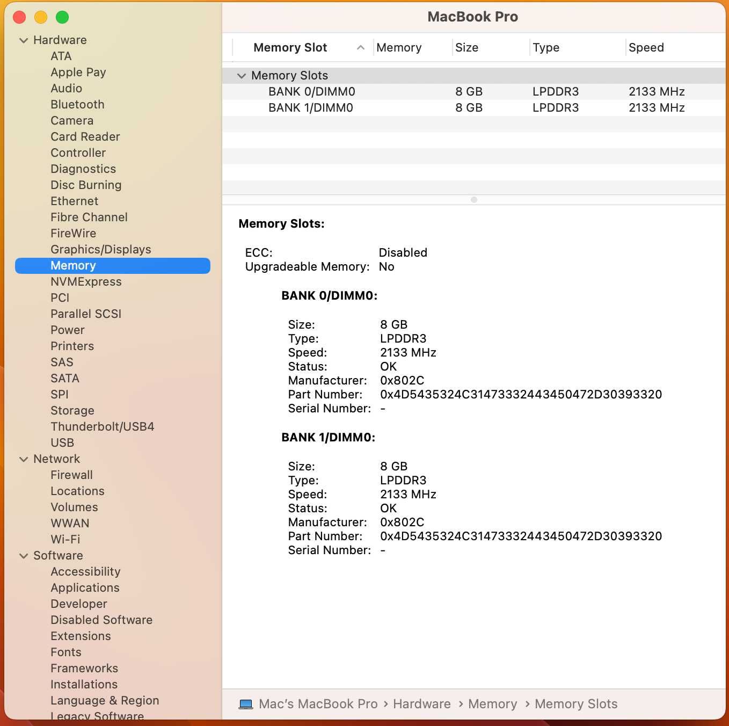
Task: Select FireWire in sidebar
Action: 74,234
